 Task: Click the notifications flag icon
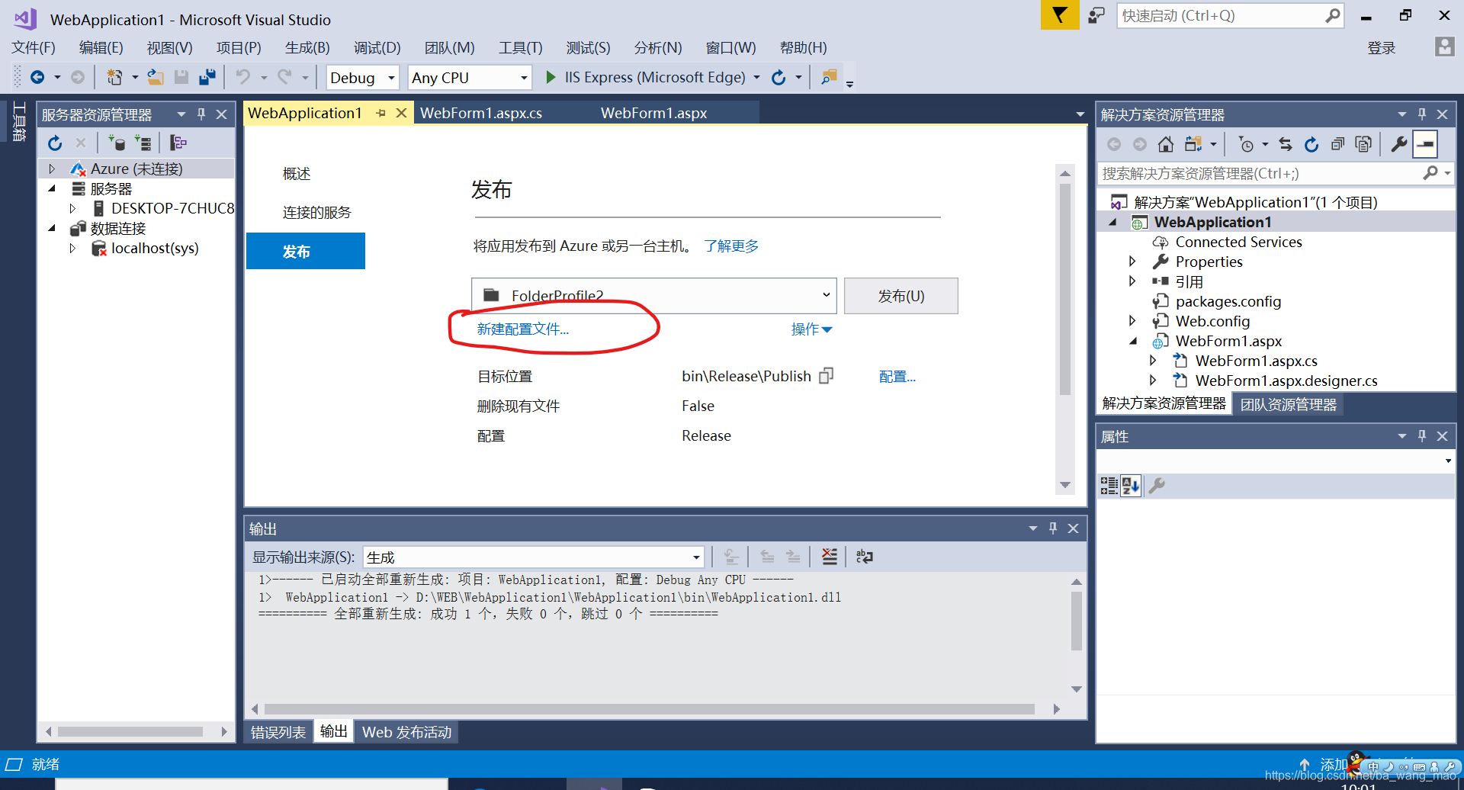click(x=1060, y=14)
